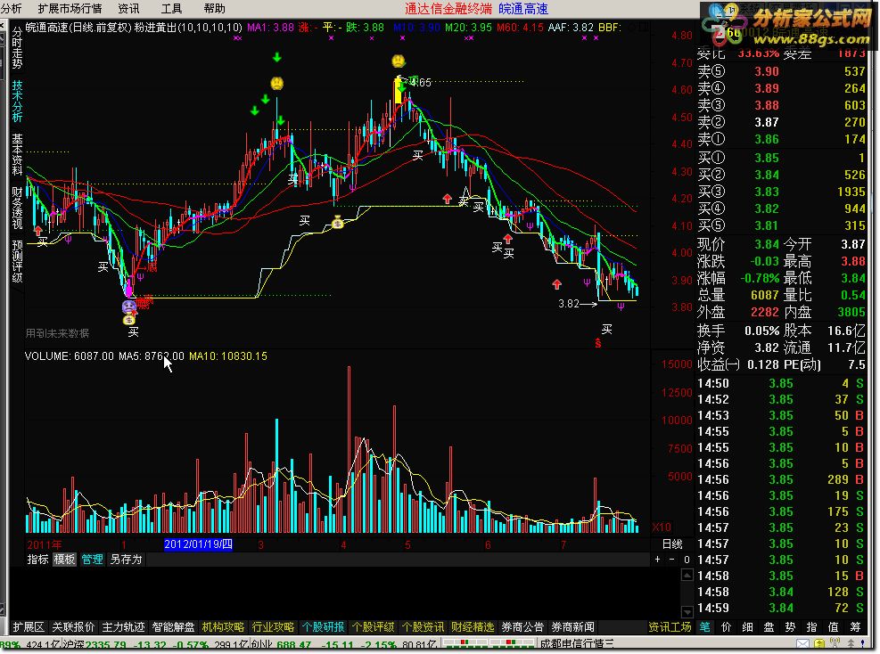
Task: Select the 值 tab in quote panel
Action: click(833, 627)
